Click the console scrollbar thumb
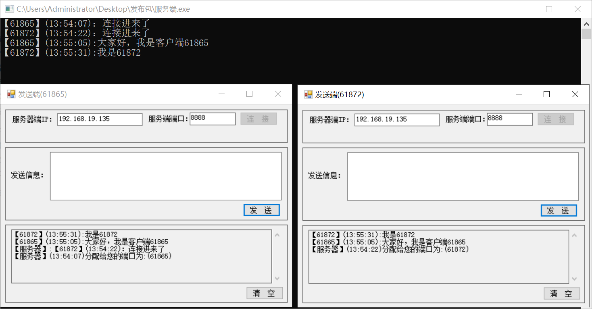This screenshot has height=309, width=592. point(586,33)
